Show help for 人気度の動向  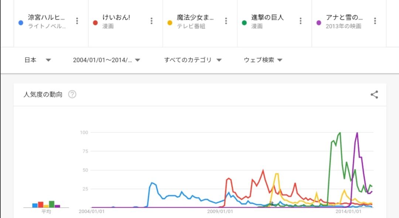[x=72, y=94]
